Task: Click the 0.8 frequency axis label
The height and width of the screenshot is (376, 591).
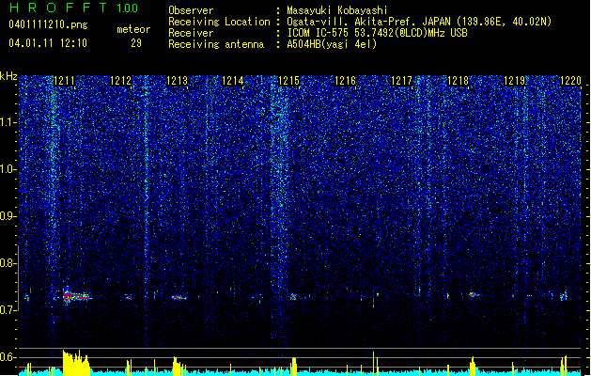Action: (8, 263)
